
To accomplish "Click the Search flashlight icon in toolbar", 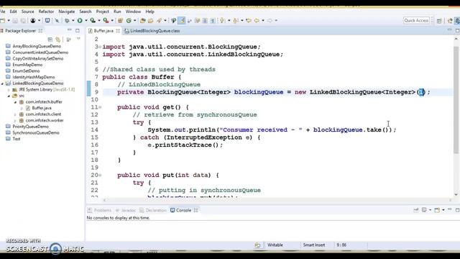I will 159,21.
